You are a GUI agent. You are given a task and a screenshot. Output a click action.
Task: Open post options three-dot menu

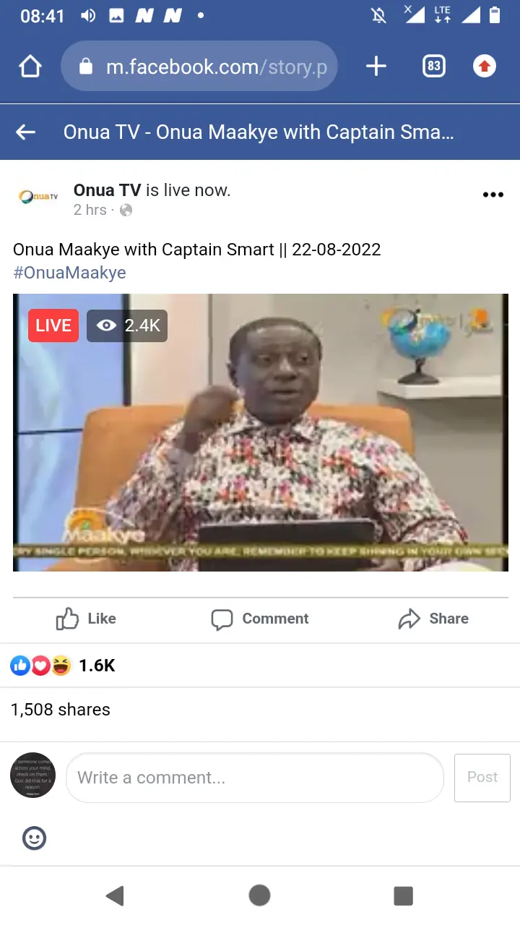[493, 195]
